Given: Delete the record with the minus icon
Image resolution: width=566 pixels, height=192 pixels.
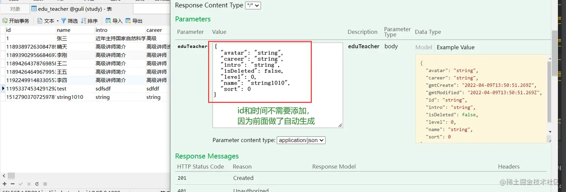Looking at the screenshot, I should [x=12, y=184].
